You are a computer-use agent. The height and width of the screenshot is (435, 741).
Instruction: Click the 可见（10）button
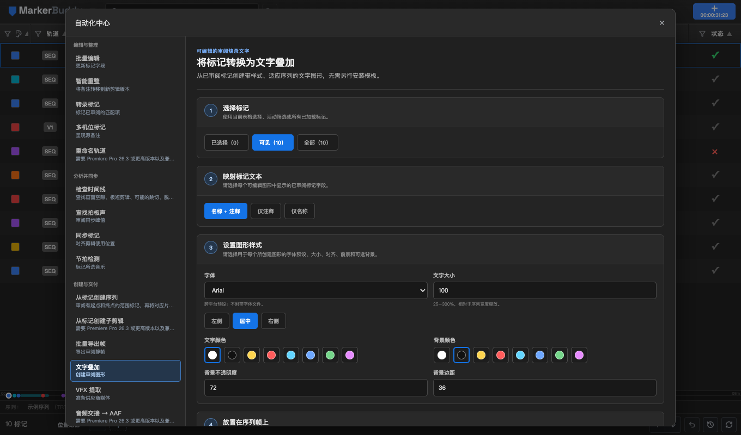(273, 142)
